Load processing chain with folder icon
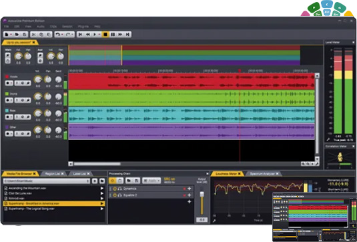357x242 pixels. point(128,181)
